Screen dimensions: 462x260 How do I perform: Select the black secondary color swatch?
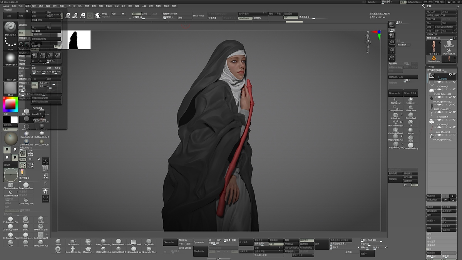7,120
